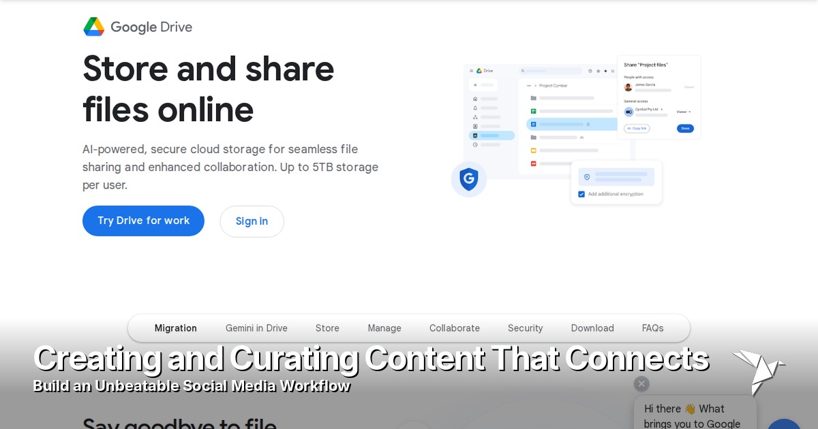
Task: Click the Share "Project files" dialog title
Action: click(x=646, y=65)
